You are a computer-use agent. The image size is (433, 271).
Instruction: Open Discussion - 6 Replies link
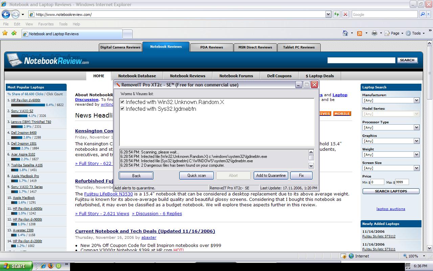157,213
